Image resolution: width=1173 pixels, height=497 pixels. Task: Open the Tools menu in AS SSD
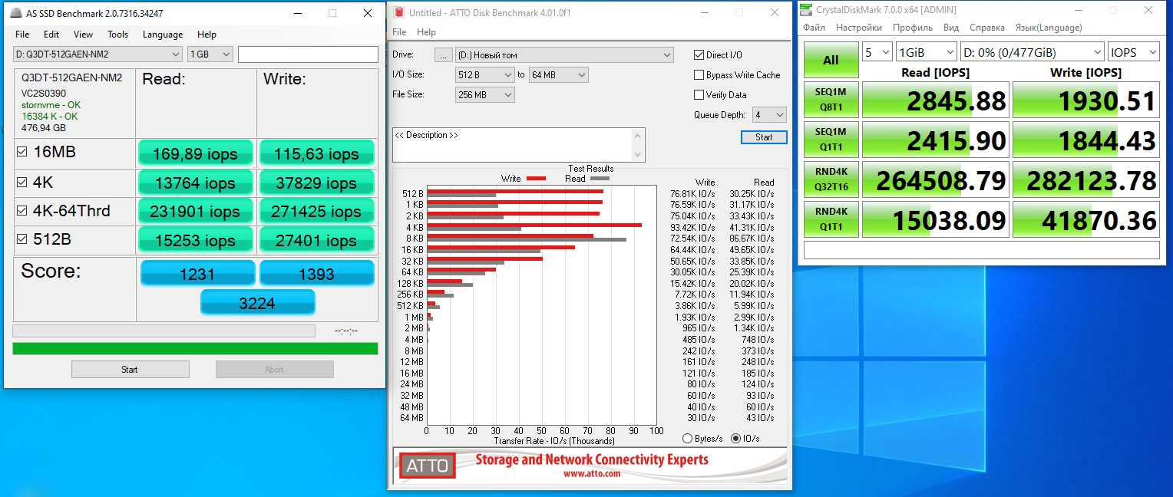click(117, 35)
